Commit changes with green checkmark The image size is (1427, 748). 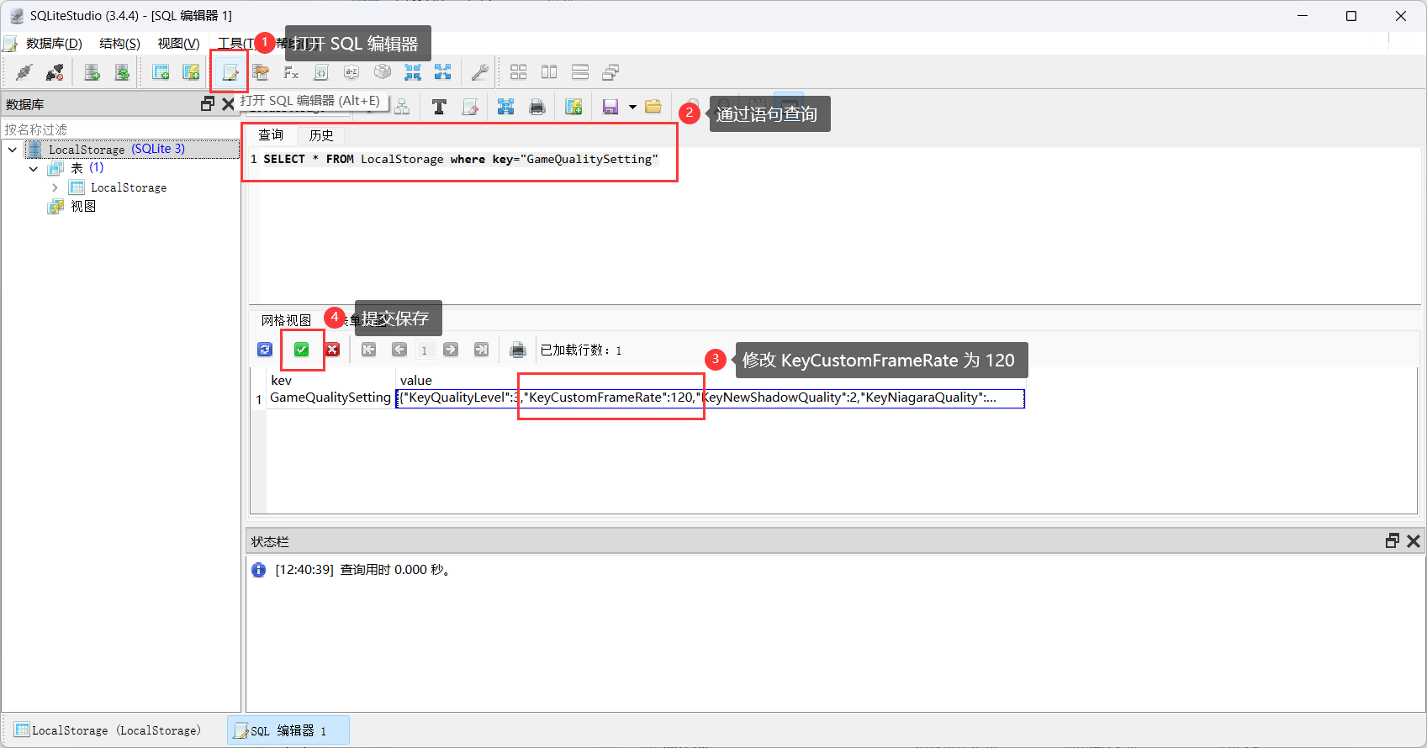pos(301,350)
